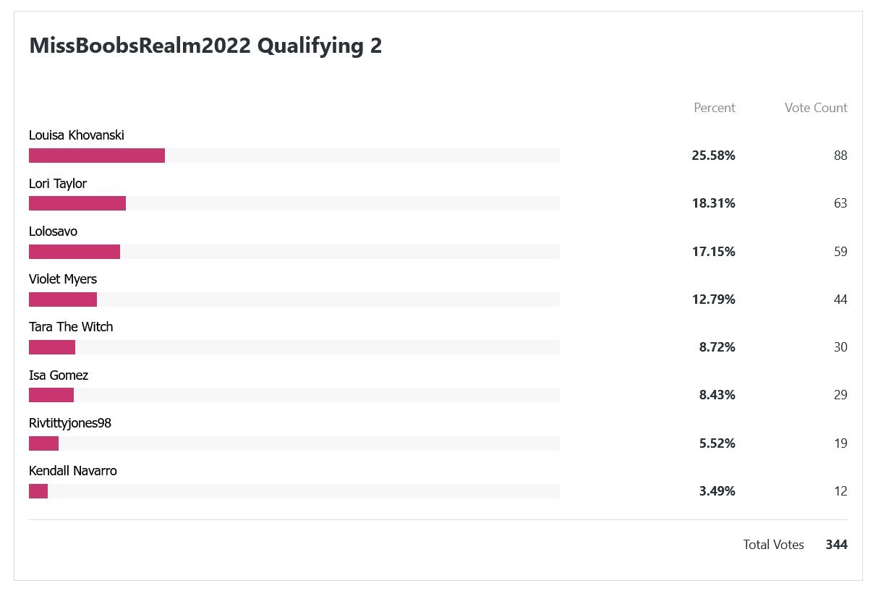
Task: Select the Tara The Witch label
Action: 71,327
